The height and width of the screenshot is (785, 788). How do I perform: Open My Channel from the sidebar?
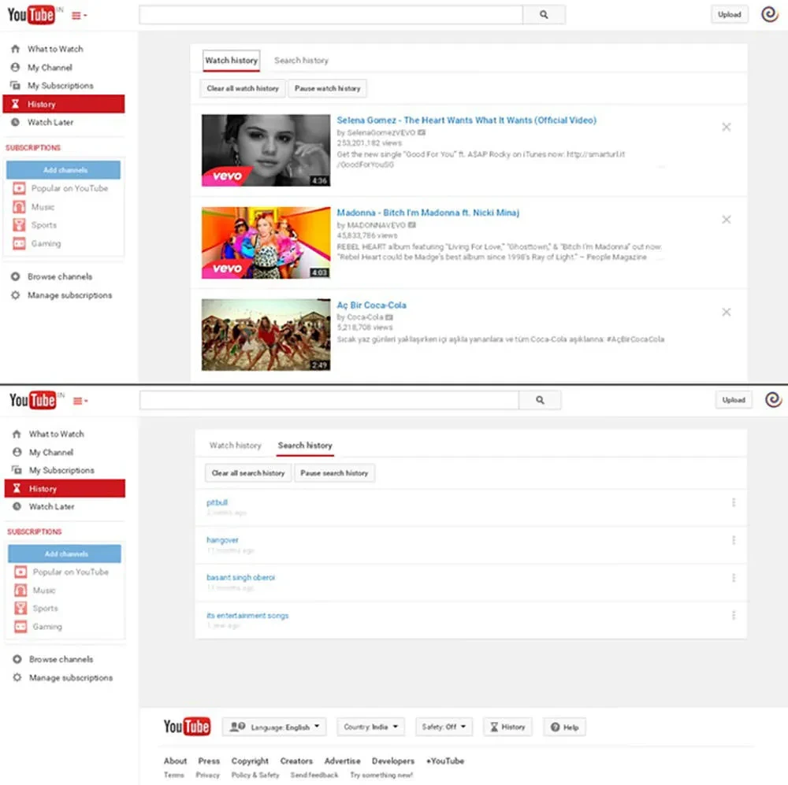point(49,67)
